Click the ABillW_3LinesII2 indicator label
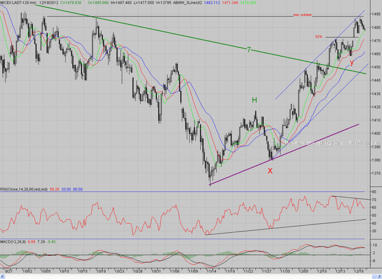Screen dimensions: 382x279 click(187, 3)
